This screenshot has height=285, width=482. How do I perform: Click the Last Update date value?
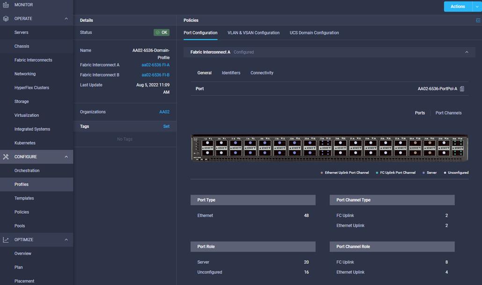tap(153, 88)
